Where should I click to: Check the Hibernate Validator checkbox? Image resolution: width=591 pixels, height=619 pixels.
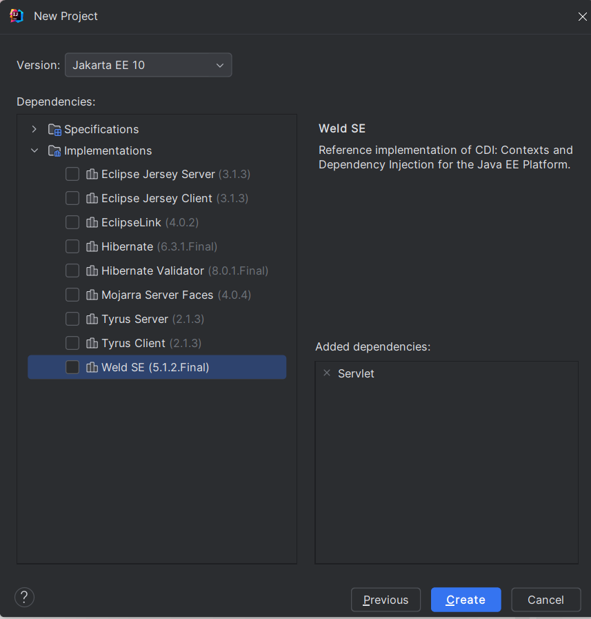tap(72, 271)
